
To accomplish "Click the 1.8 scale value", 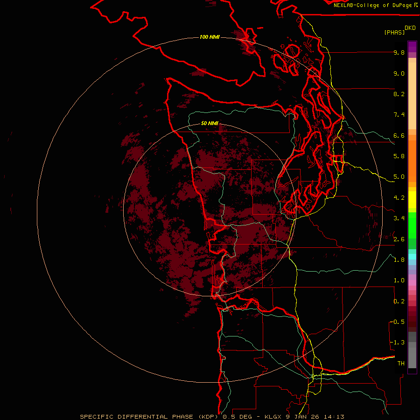I will [399, 260].
